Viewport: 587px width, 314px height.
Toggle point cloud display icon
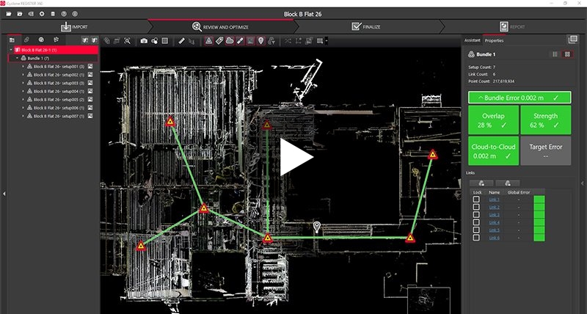(x=230, y=40)
